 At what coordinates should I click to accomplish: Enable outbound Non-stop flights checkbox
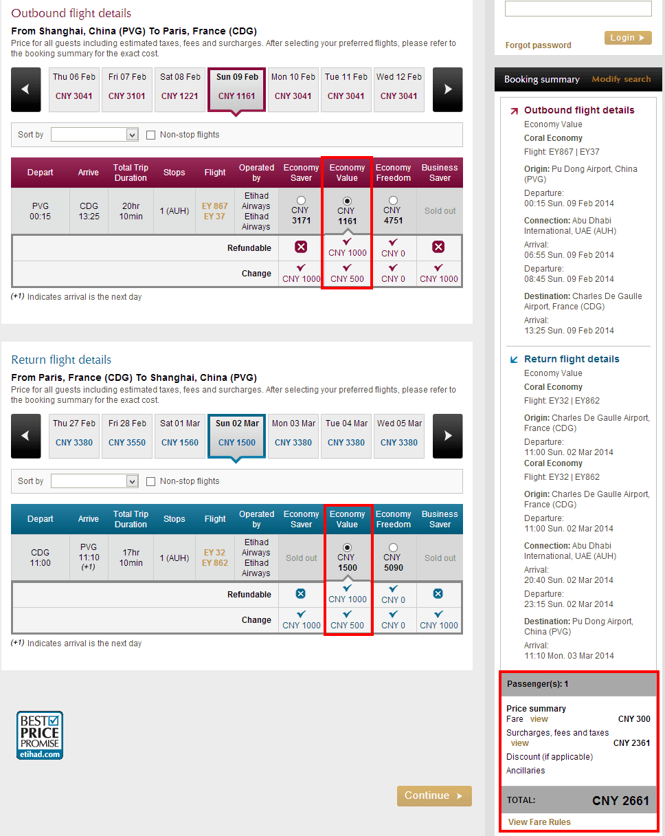151,135
